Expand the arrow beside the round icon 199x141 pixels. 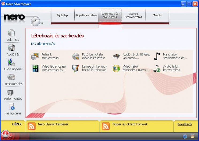(42, 23)
